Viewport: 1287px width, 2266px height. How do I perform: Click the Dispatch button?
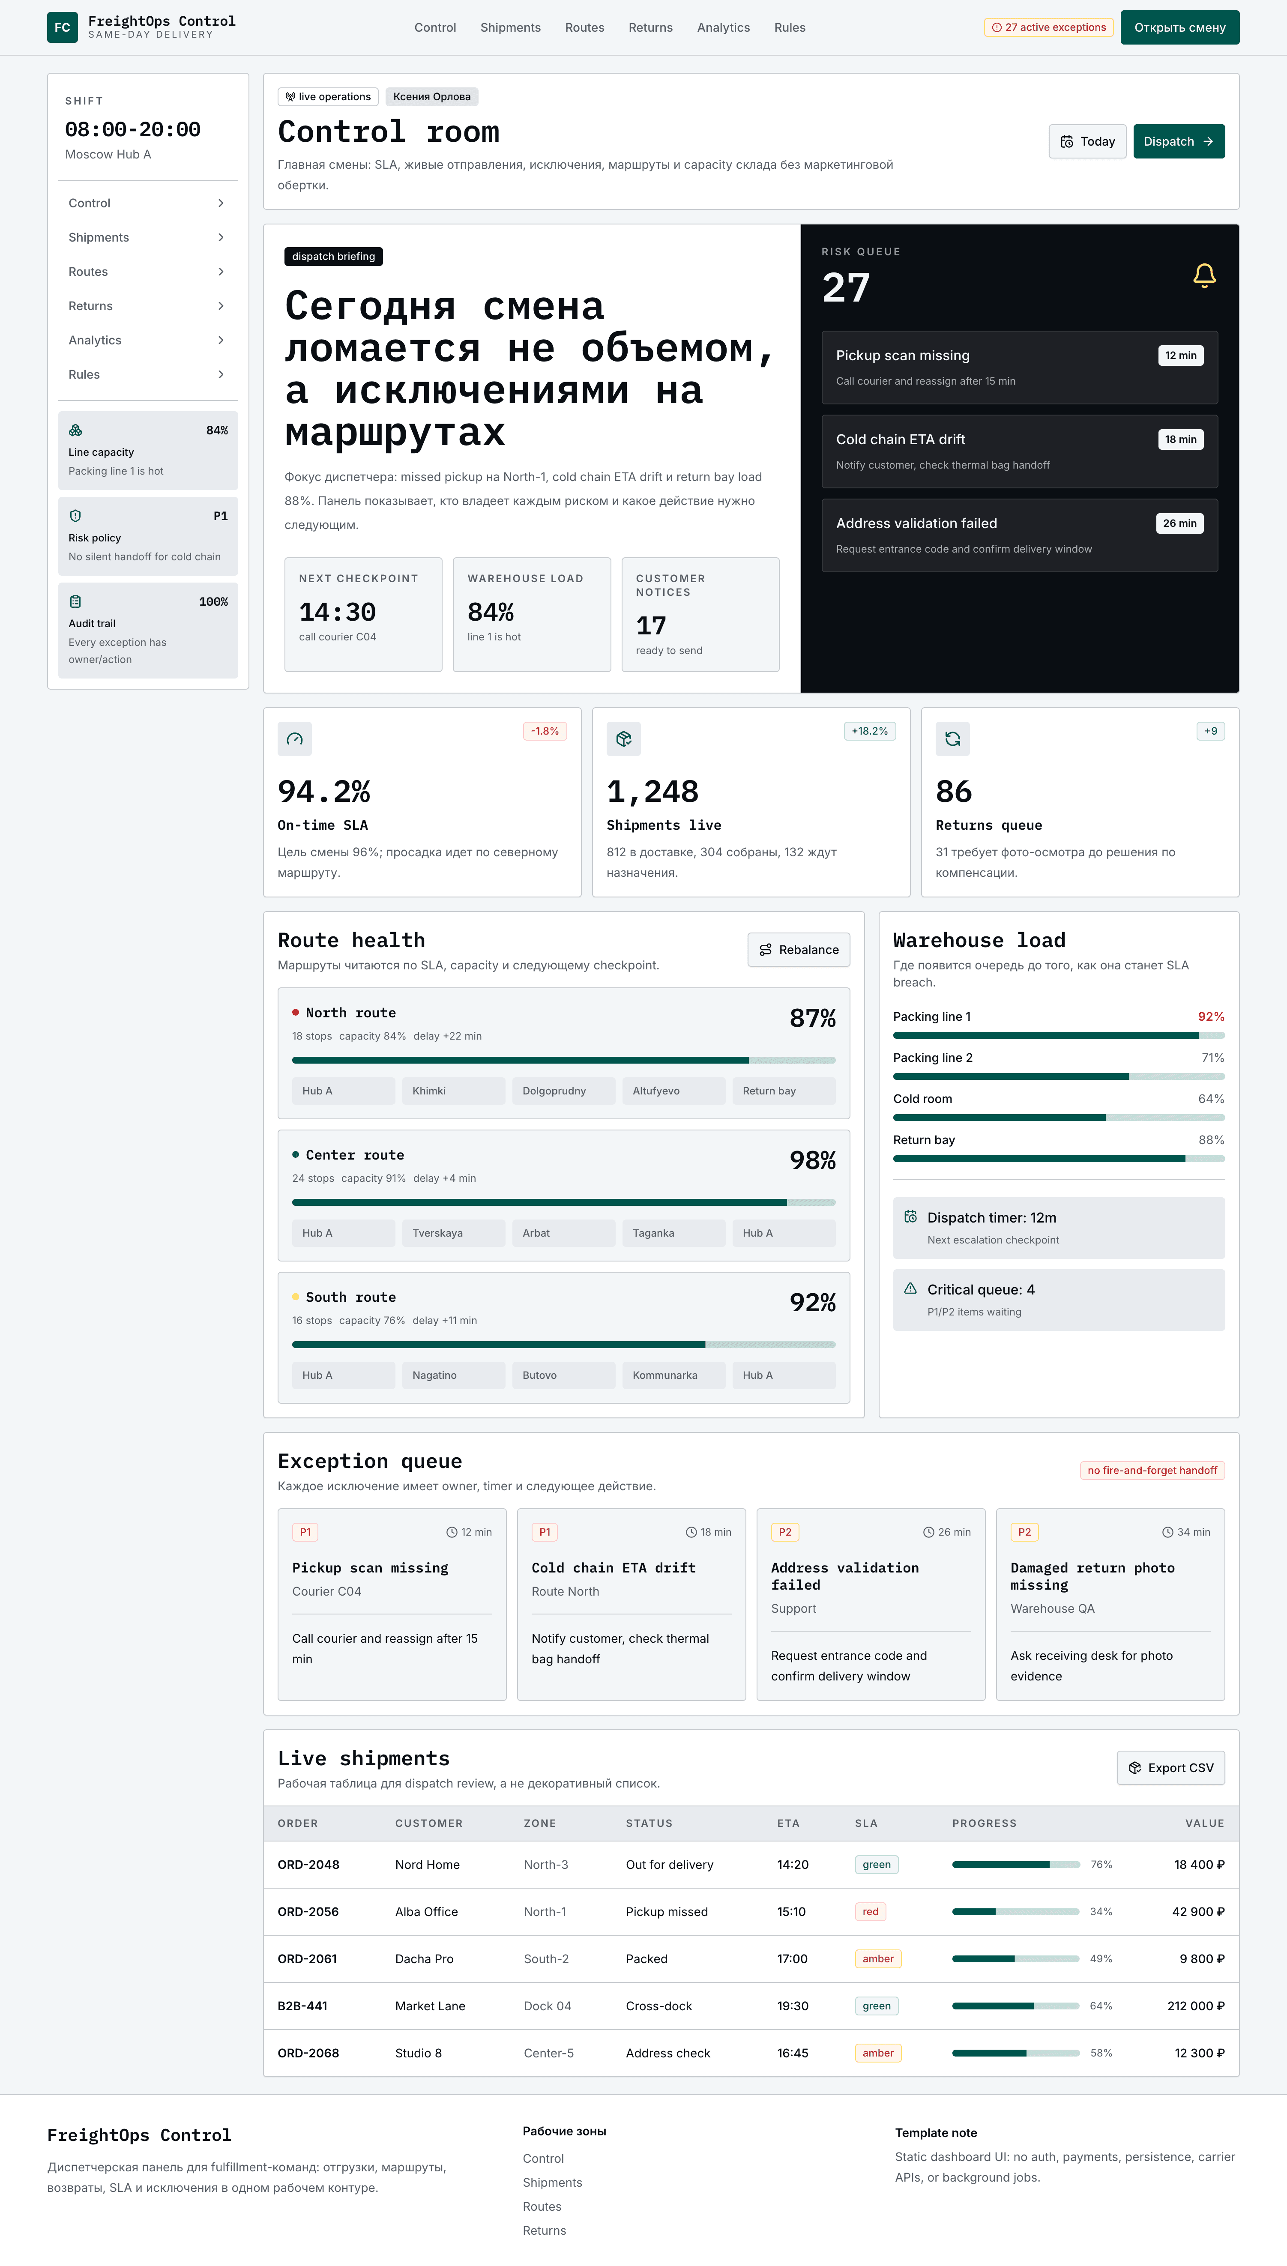tap(1178, 141)
